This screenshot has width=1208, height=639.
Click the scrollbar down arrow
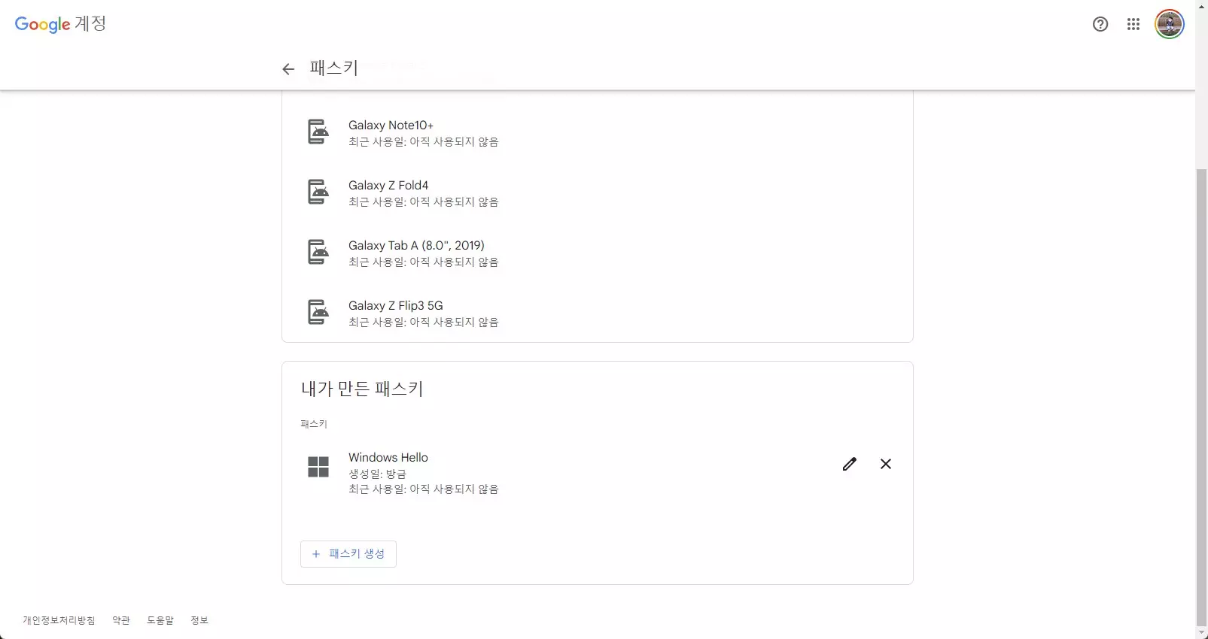tap(1200, 632)
